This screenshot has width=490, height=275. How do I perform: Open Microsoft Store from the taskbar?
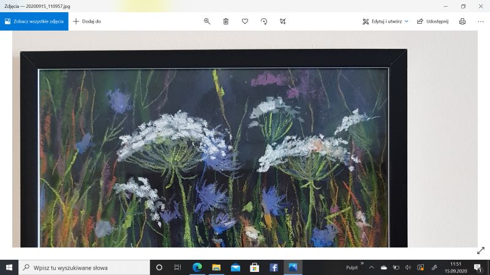point(254,267)
